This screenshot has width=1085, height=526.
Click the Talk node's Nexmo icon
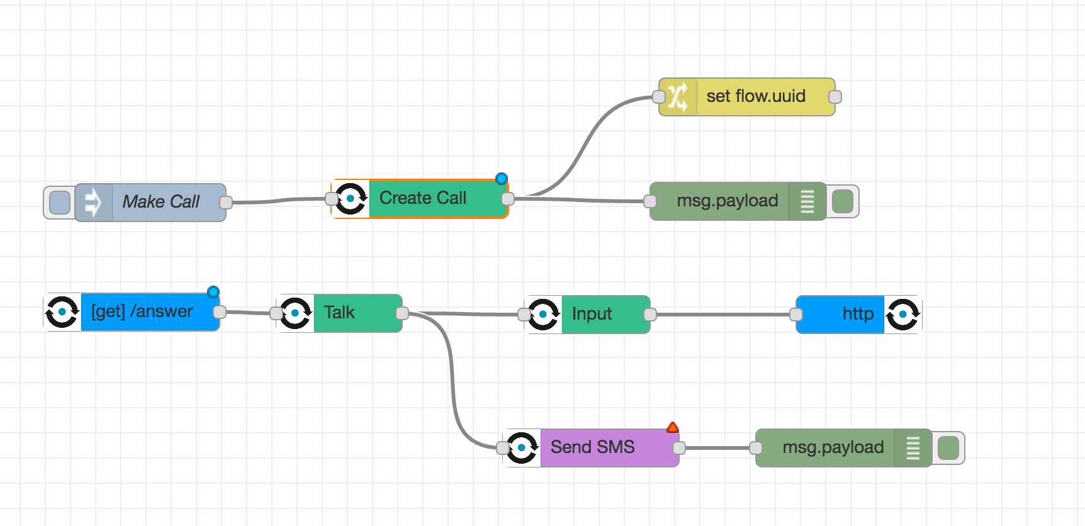click(x=295, y=313)
